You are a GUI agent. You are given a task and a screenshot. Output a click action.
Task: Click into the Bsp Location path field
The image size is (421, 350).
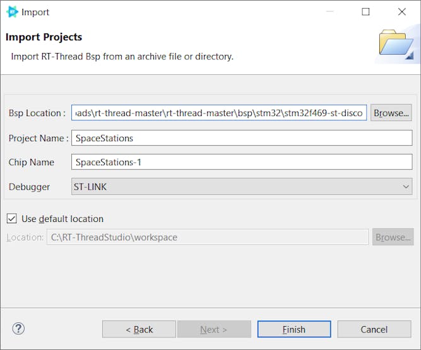pyautogui.click(x=219, y=113)
